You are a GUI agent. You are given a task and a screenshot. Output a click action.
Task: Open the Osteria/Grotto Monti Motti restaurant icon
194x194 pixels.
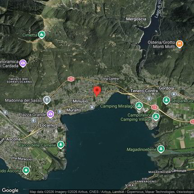click(x=180, y=44)
